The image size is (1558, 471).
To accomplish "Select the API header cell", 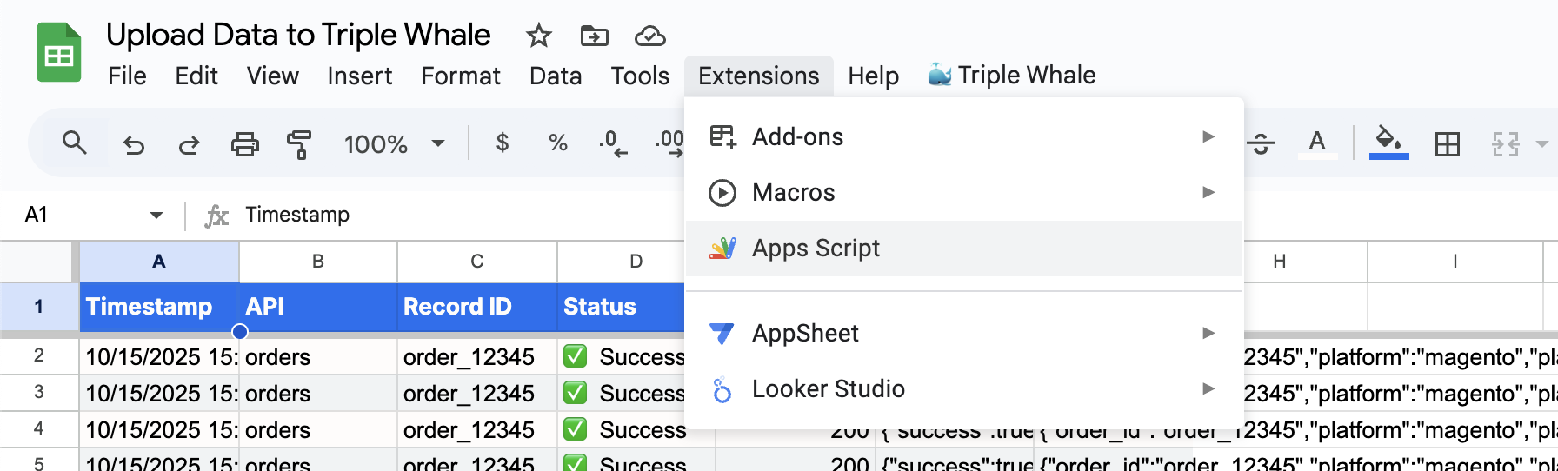I will point(318,307).
